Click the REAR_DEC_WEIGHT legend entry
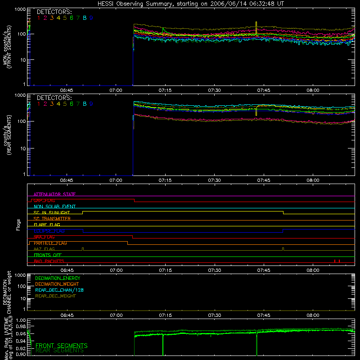Screen dimensions: 360x360 point(55,296)
